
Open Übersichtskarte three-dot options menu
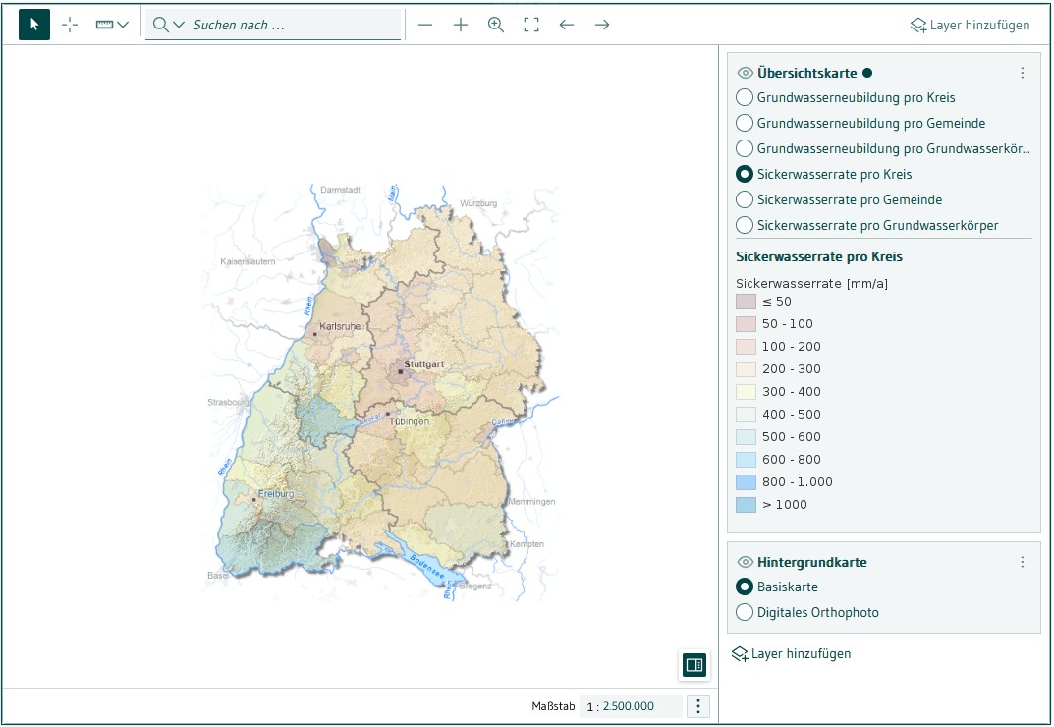1022,73
